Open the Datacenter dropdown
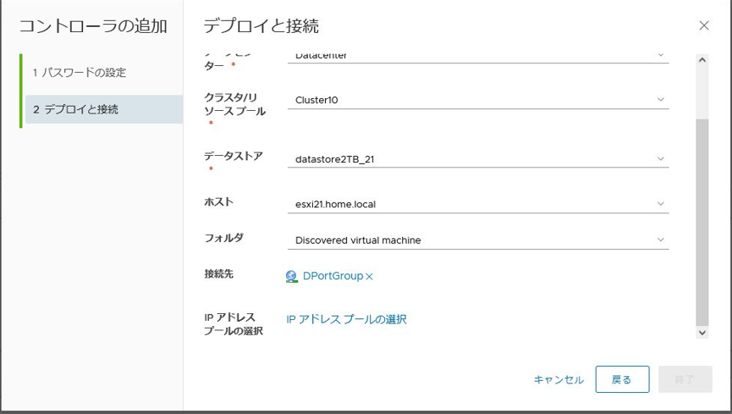The height and width of the screenshot is (414, 732). 478,57
